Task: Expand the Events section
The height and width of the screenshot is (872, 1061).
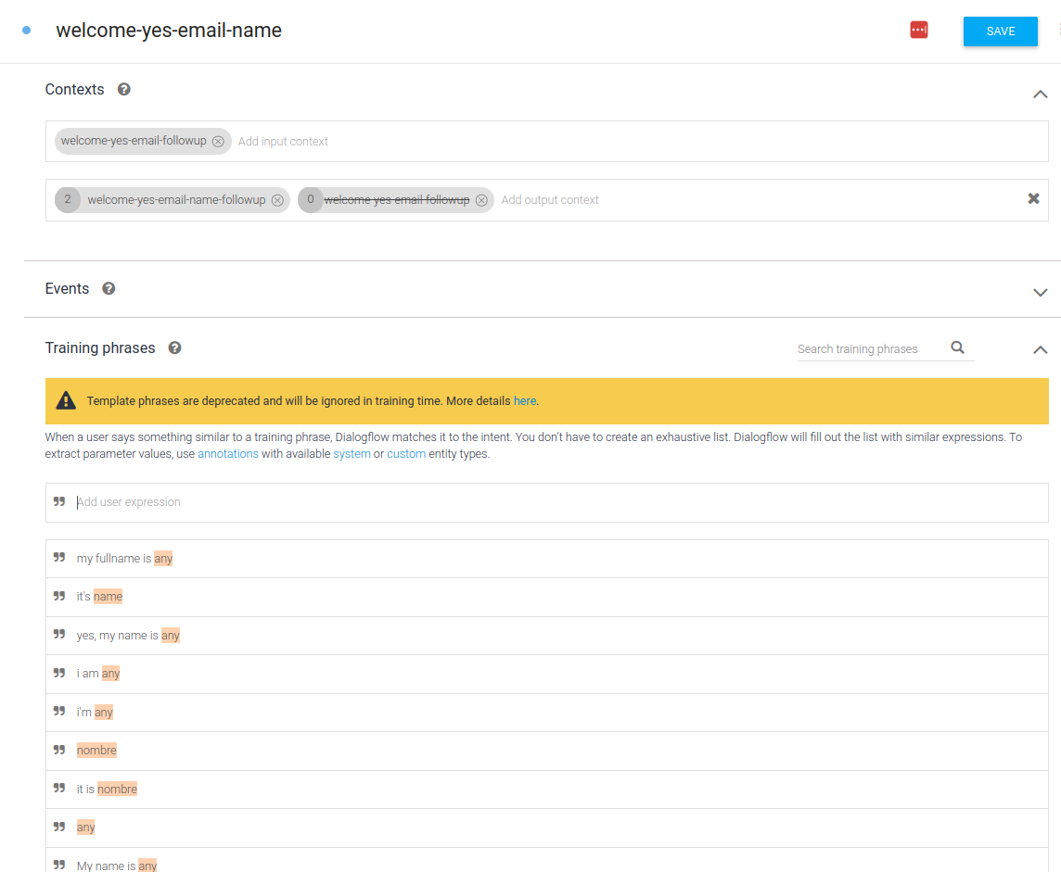Action: [x=1040, y=292]
